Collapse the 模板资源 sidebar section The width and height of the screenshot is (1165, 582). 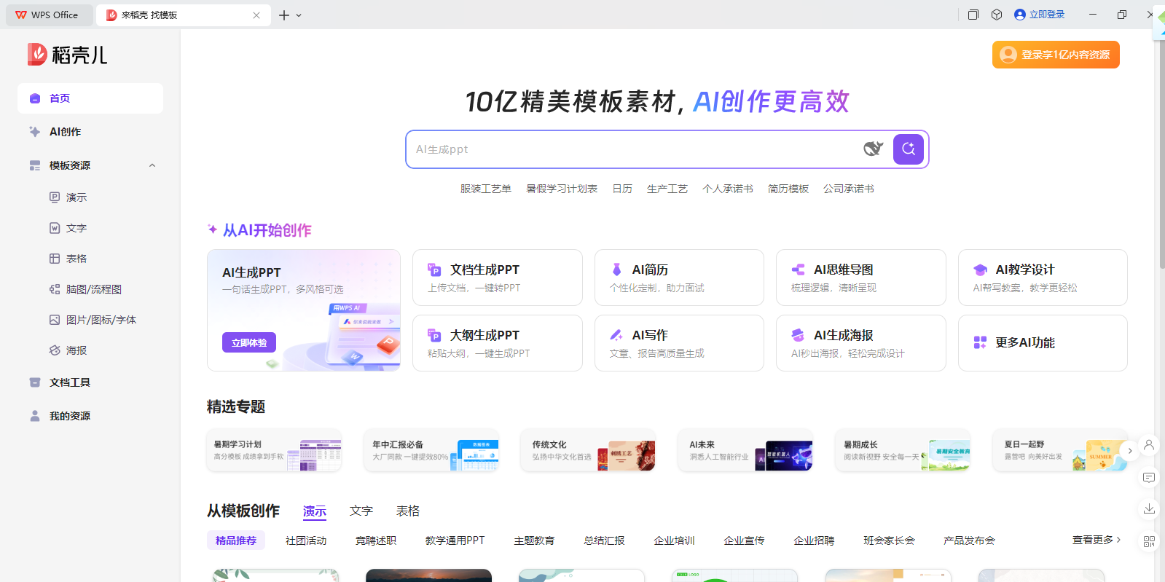pyautogui.click(x=152, y=165)
